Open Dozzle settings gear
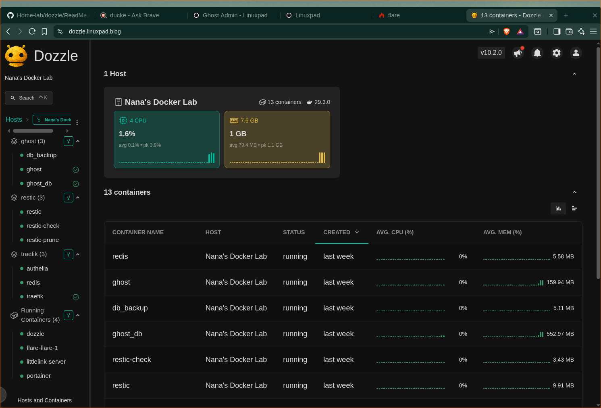601x408 pixels. tap(557, 53)
